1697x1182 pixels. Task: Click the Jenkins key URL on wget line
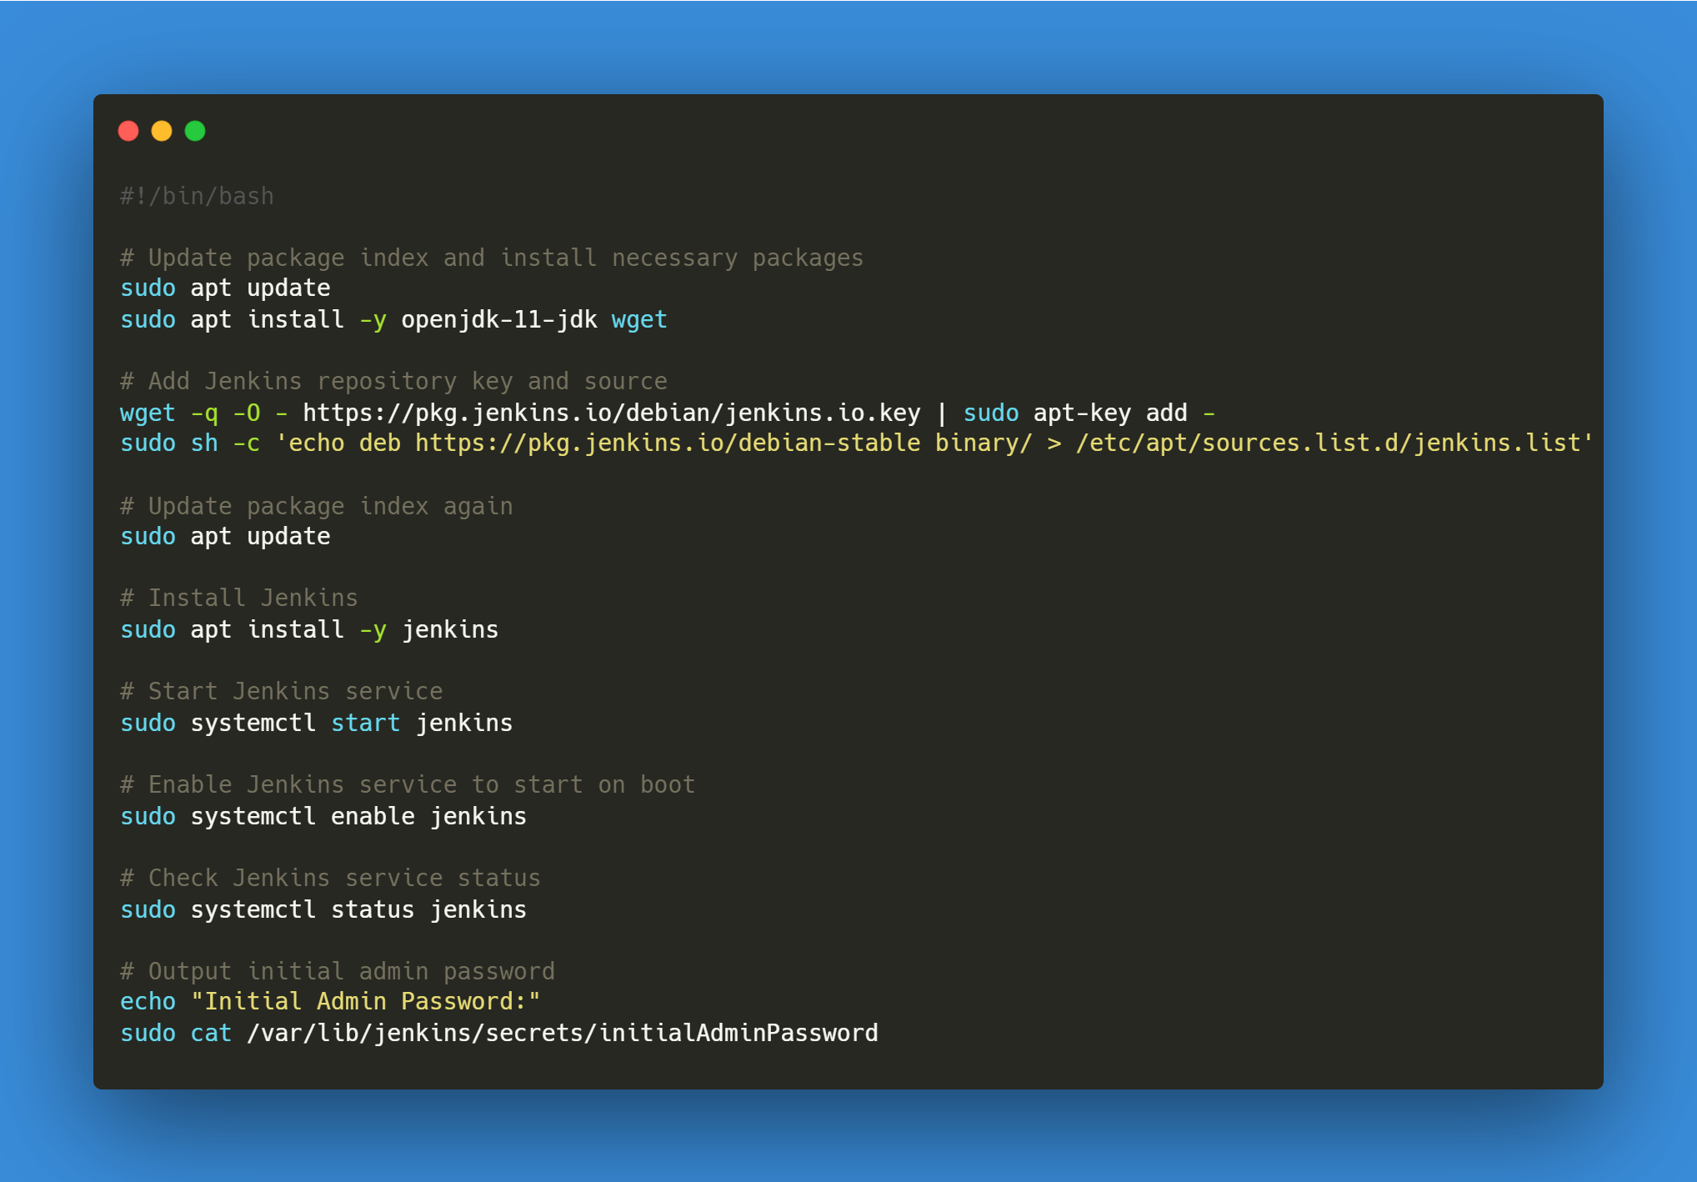point(611,413)
